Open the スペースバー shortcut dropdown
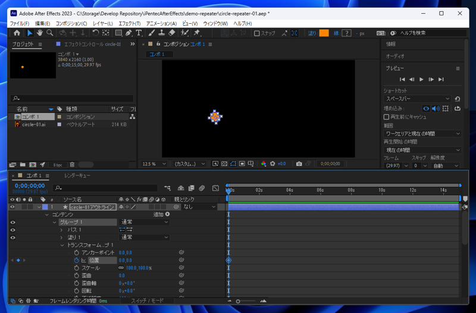 (x=418, y=99)
